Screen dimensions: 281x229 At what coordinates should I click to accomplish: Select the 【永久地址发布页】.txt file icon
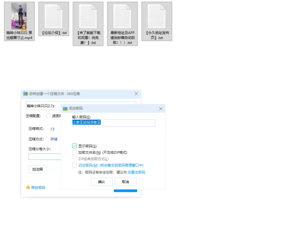(x=157, y=16)
